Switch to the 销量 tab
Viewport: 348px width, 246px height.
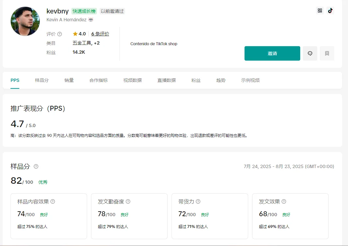pos(69,80)
